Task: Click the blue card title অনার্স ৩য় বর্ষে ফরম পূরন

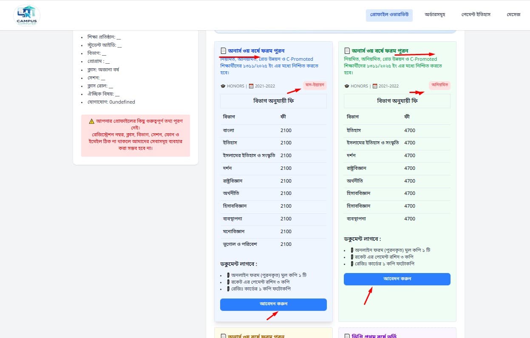Action: (256, 51)
